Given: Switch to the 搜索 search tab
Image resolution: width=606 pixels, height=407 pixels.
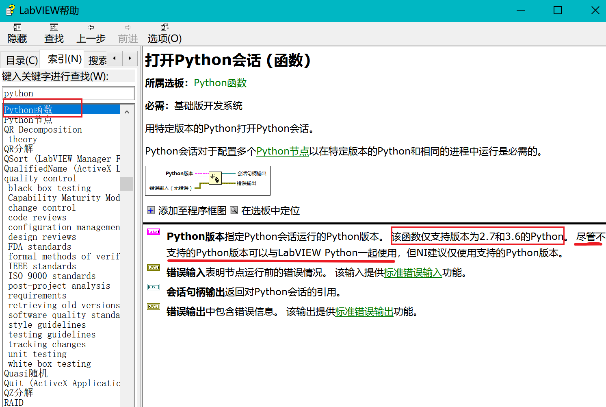Looking at the screenshot, I should tap(97, 60).
